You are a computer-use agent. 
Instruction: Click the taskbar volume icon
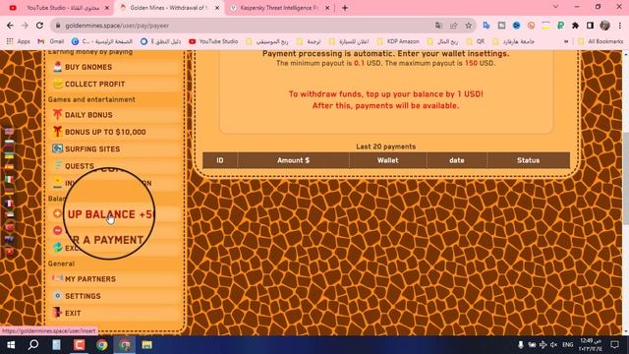[554, 345]
